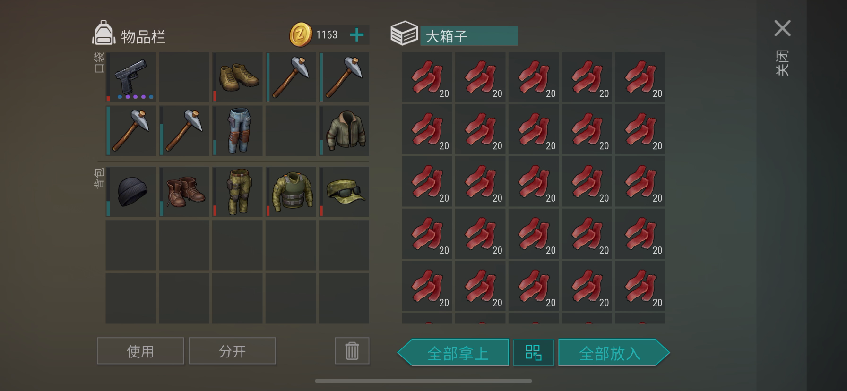Click the 分开 split button
Viewport: 847px width, 391px height.
coord(232,351)
